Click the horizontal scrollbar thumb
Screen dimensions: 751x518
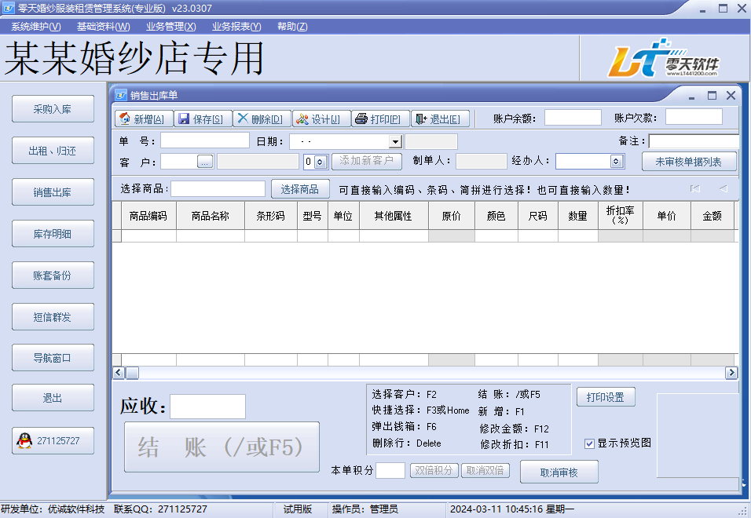(x=132, y=373)
